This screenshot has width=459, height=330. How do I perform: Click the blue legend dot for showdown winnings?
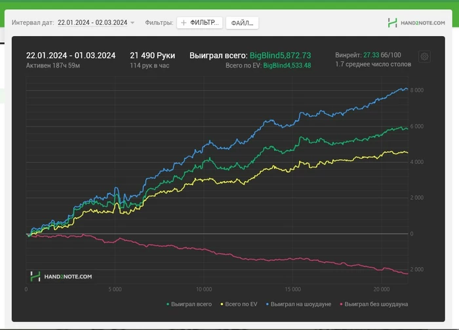(268, 304)
